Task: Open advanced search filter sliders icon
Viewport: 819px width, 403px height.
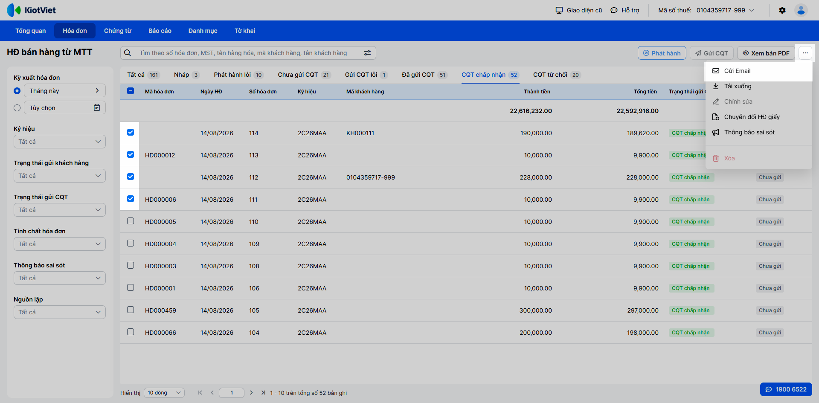Action: (x=367, y=53)
